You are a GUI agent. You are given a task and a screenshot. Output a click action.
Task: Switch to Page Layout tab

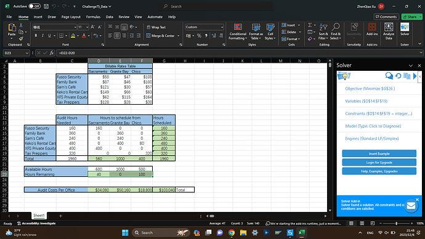(71, 17)
